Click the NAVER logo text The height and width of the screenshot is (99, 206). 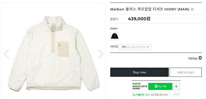pos(136,84)
